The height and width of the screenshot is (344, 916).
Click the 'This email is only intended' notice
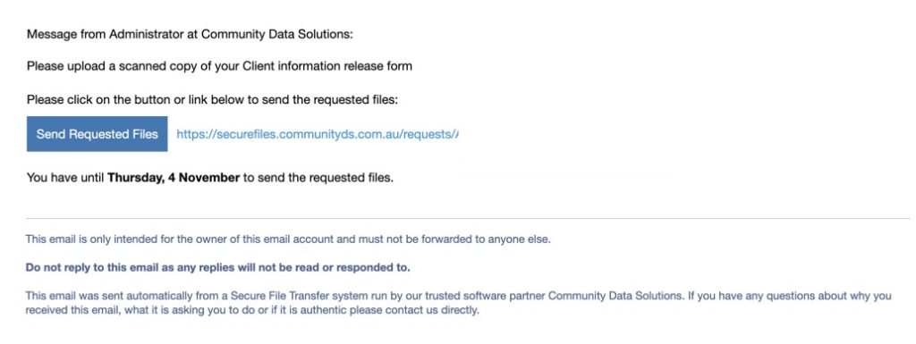click(x=288, y=239)
